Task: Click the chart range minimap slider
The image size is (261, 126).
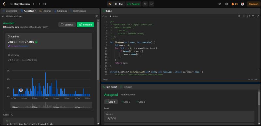Action: pos(51,105)
